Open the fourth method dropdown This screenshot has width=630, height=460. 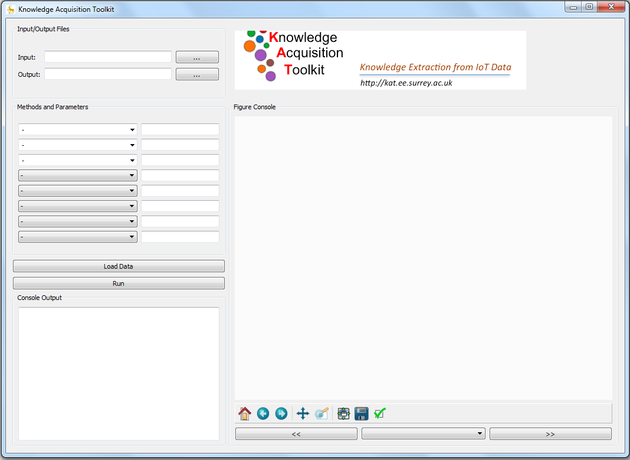[x=77, y=175]
